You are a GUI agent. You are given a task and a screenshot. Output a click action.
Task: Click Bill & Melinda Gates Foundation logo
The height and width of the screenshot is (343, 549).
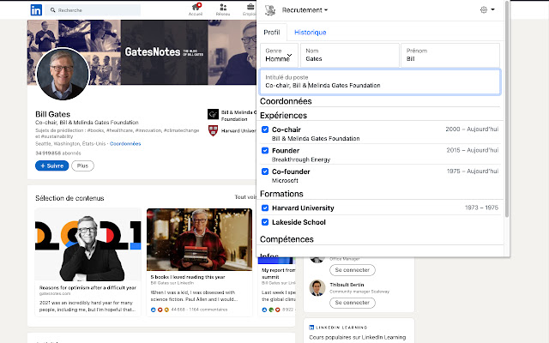click(x=213, y=114)
